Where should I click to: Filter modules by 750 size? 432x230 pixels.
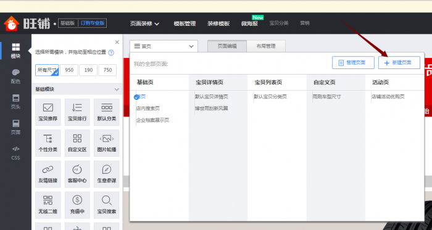[x=107, y=70]
